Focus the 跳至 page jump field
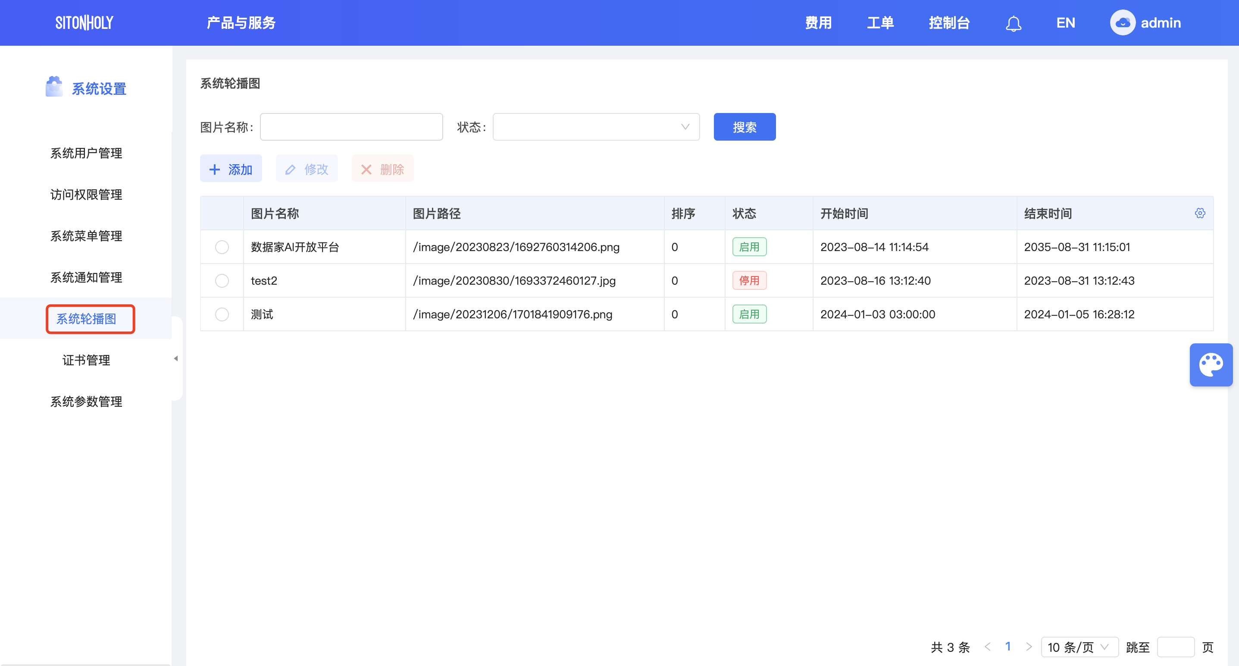Viewport: 1239px width, 666px height. click(x=1176, y=647)
